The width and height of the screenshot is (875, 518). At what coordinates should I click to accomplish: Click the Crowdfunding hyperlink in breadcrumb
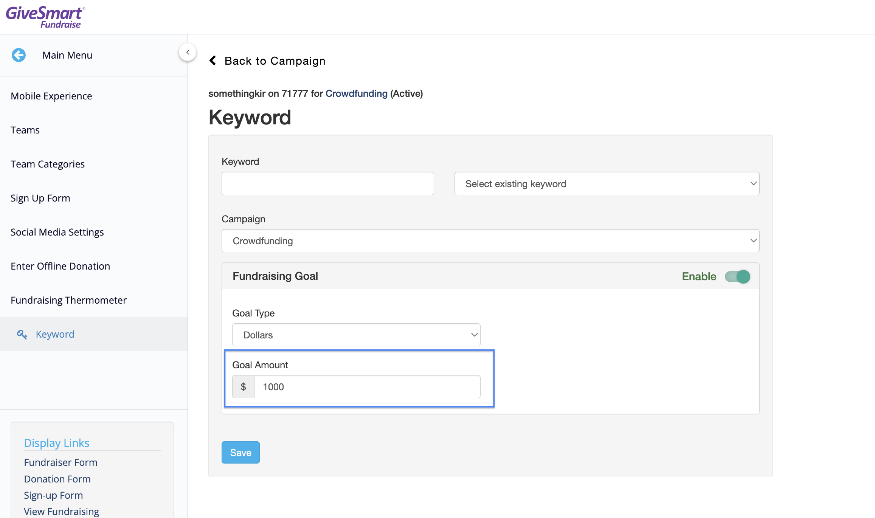point(357,93)
